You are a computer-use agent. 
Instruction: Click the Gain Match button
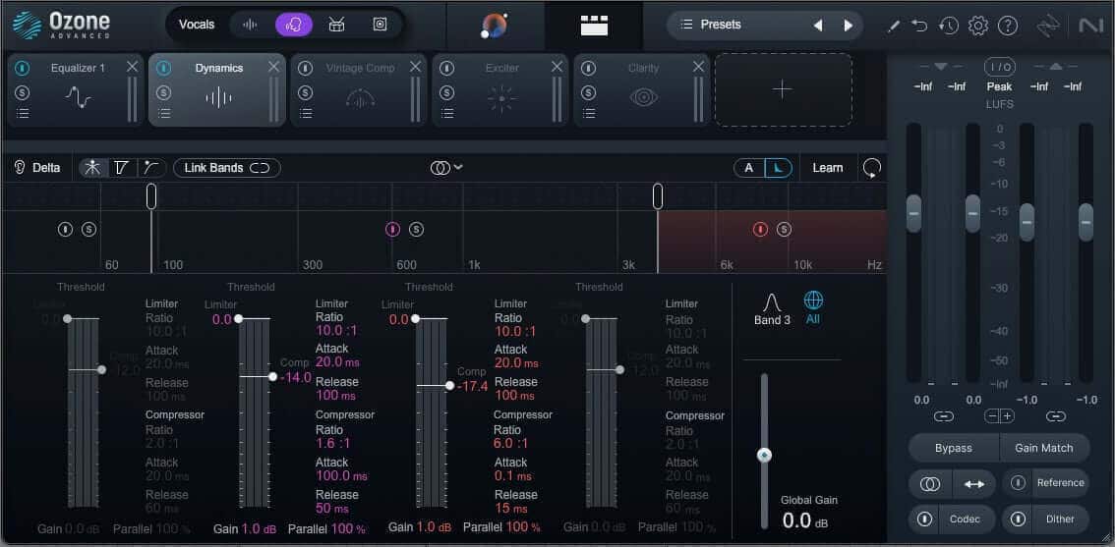1044,448
